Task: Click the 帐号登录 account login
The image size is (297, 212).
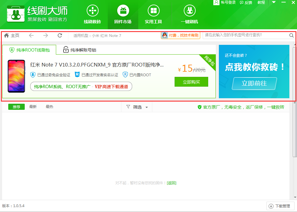Action: pos(225,2)
